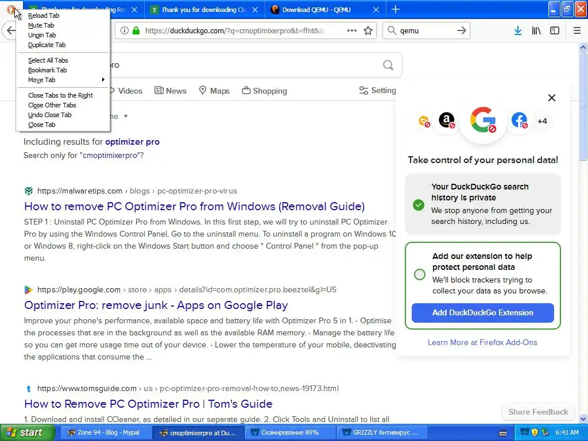
Task: Click the DuckDuckGo search magnifier icon
Action: (388, 65)
